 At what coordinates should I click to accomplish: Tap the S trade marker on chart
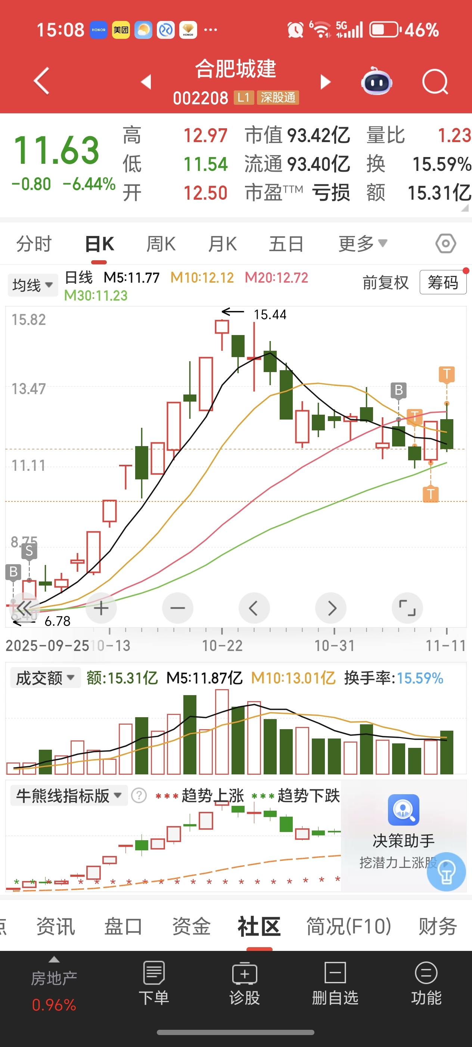[x=29, y=551]
